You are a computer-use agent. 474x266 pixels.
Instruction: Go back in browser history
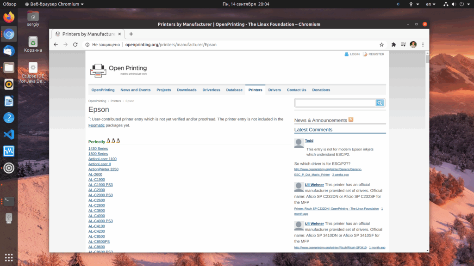pyautogui.click(x=56, y=45)
